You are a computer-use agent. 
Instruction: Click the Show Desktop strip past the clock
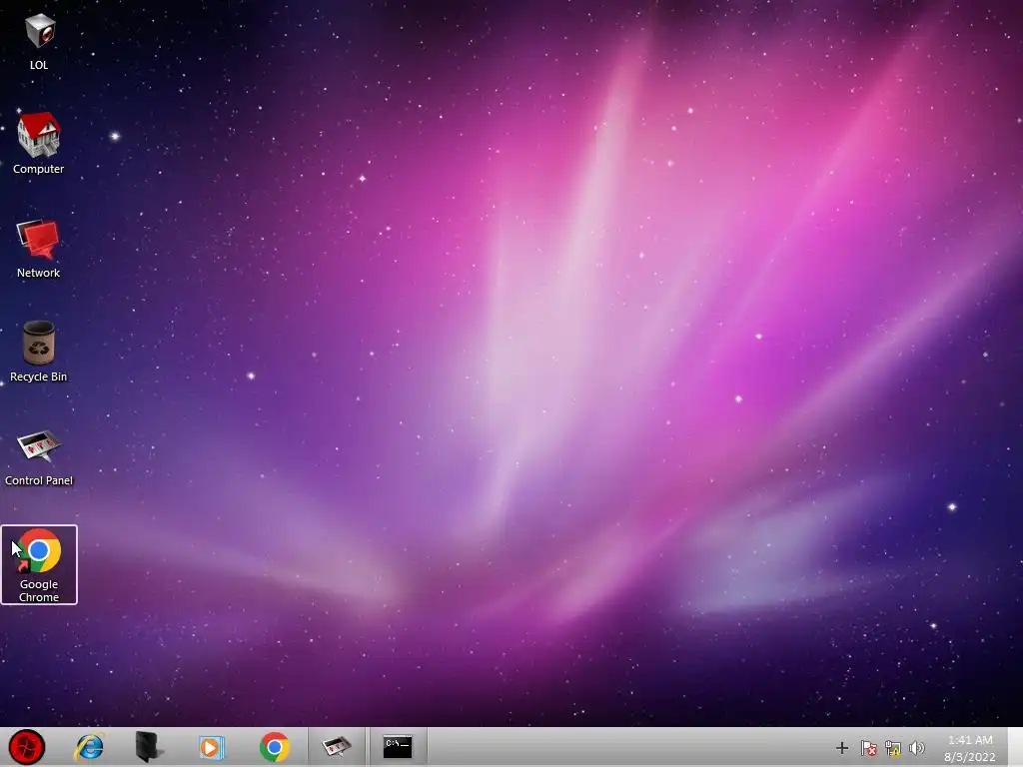point(1015,747)
